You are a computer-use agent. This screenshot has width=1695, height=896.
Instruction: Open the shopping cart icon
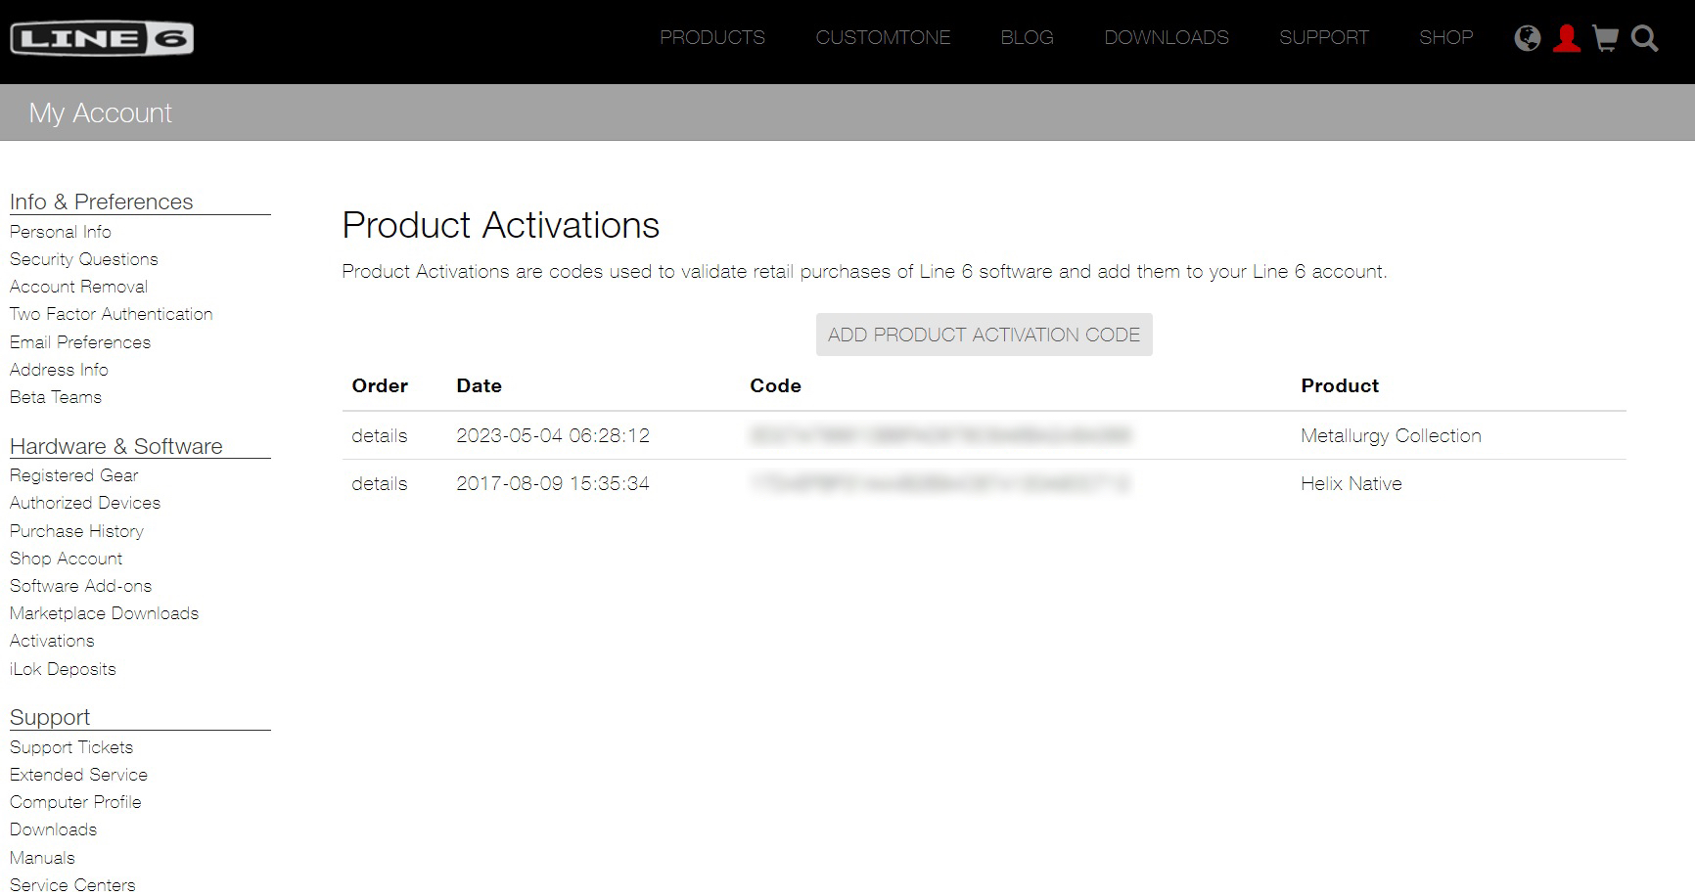point(1606,38)
